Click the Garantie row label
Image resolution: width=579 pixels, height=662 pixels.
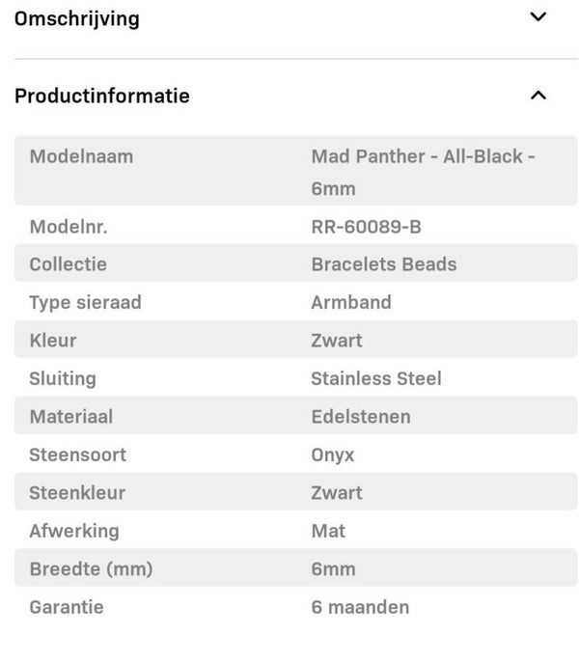coord(66,607)
